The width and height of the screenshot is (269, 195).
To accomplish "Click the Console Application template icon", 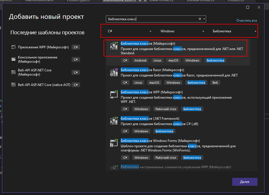I will click(x=13, y=59).
